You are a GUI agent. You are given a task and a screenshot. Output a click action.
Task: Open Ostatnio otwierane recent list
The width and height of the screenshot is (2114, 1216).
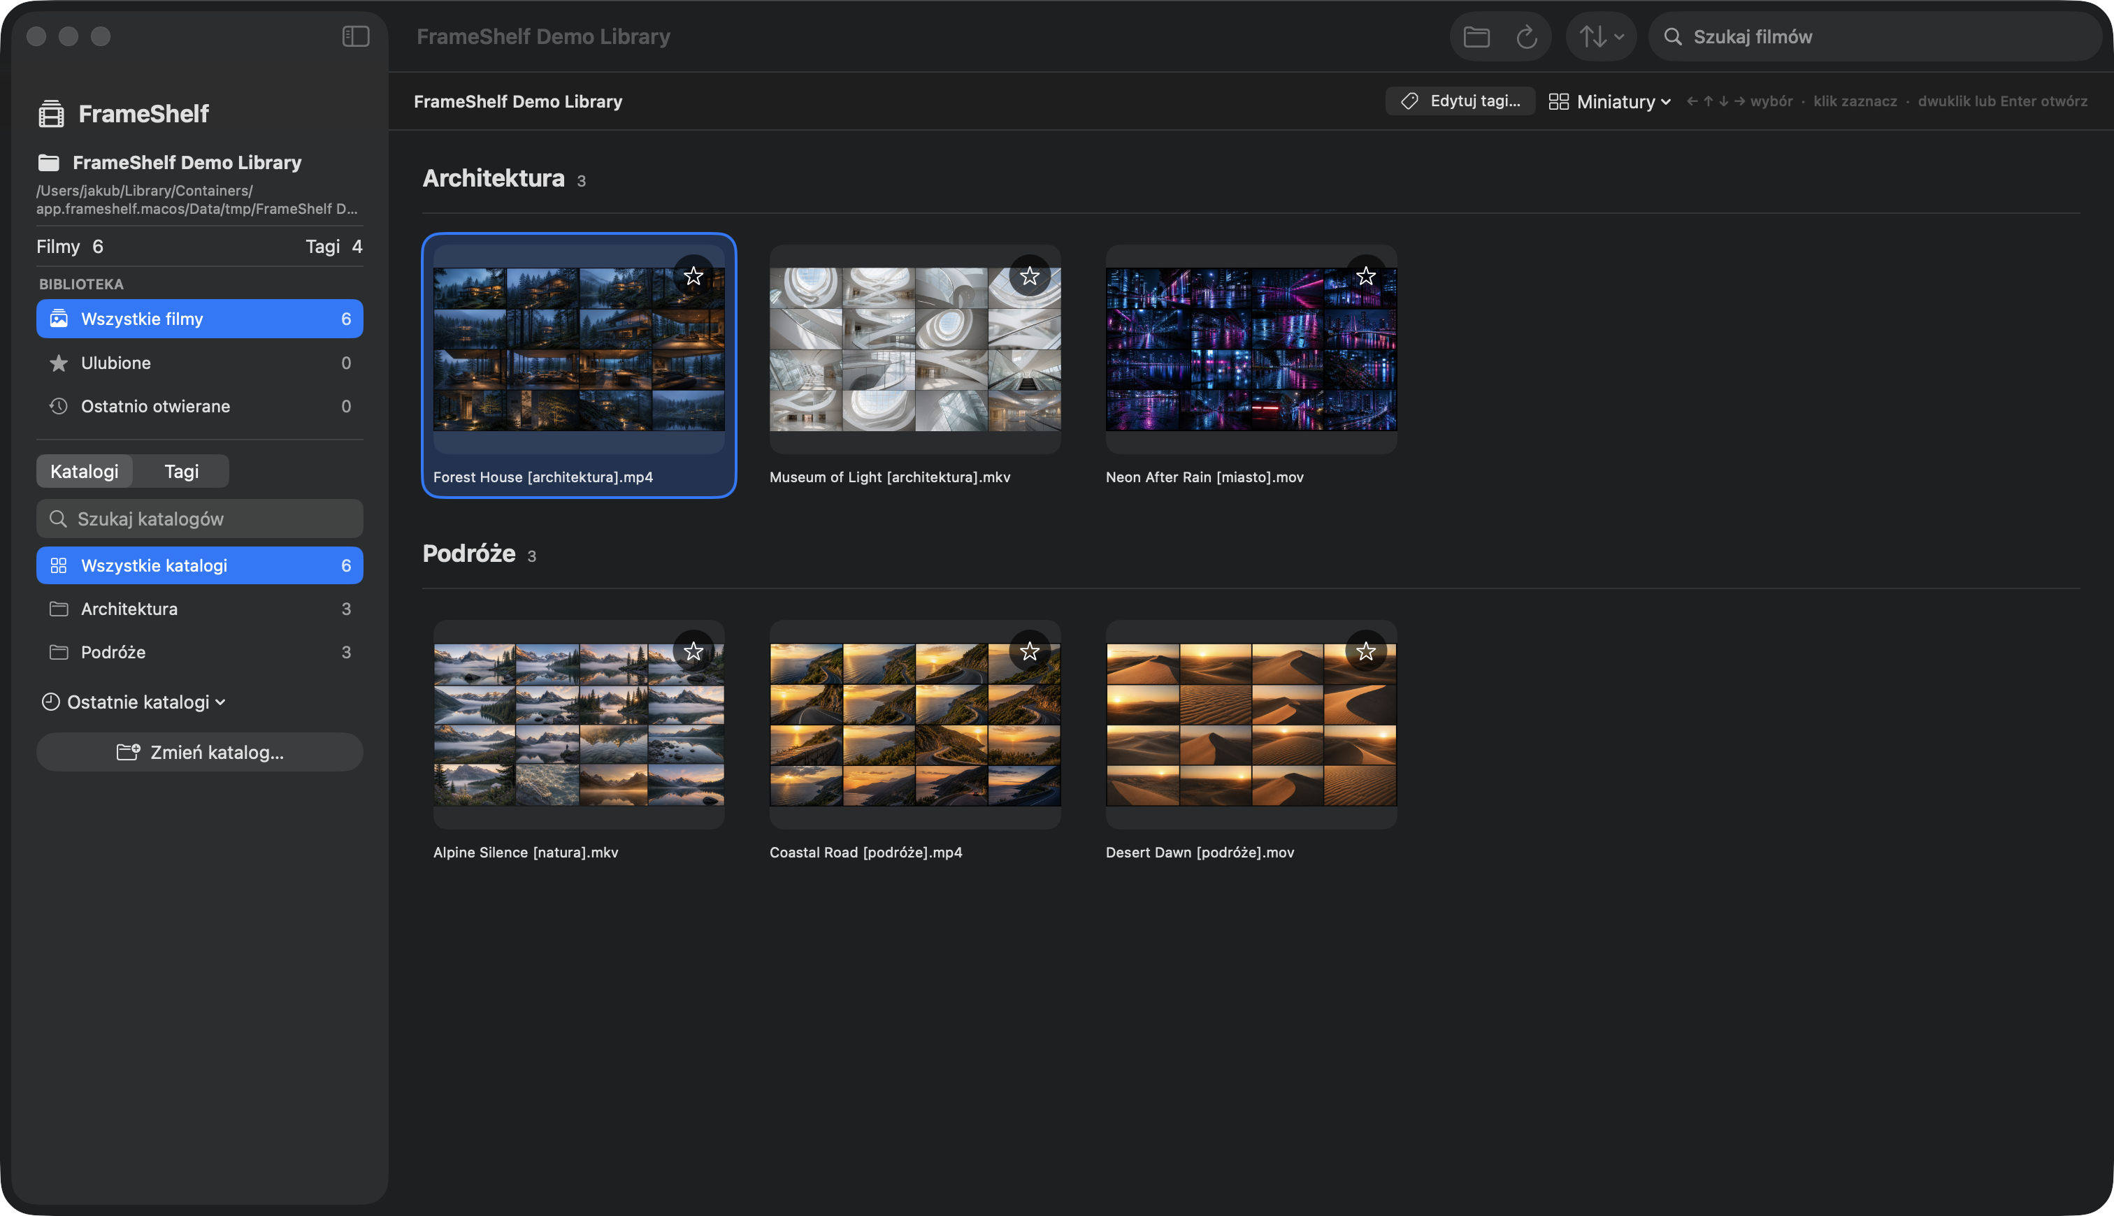click(200, 406)
